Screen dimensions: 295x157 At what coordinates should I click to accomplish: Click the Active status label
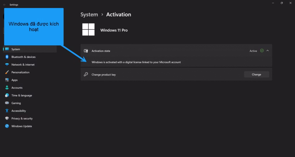pos(253,51)
